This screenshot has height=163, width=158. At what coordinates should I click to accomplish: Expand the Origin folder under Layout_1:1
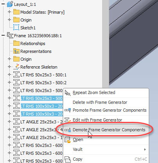[9, 20]
